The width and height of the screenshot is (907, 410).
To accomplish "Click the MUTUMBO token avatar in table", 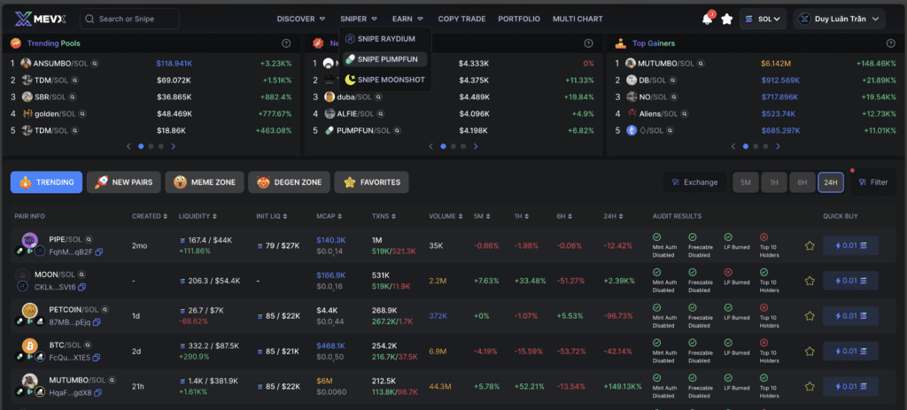I will click(x=29, y=381).
